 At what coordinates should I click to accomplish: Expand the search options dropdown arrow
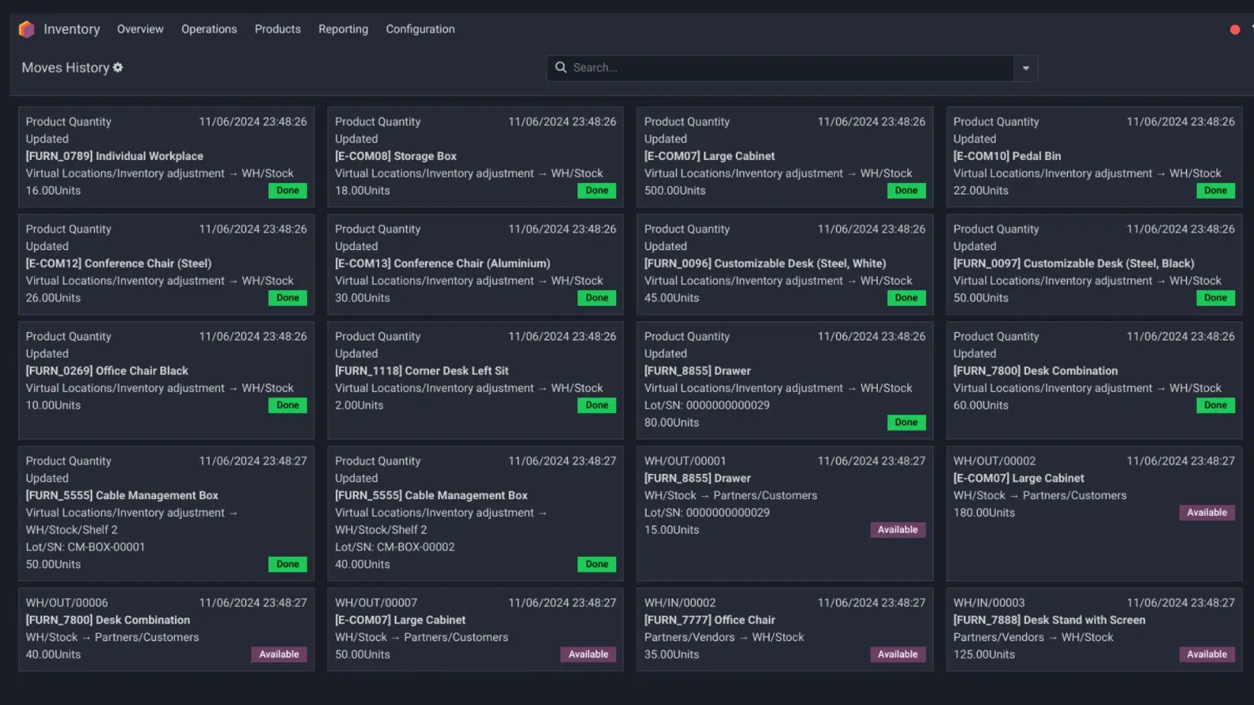click(1025, 68)
